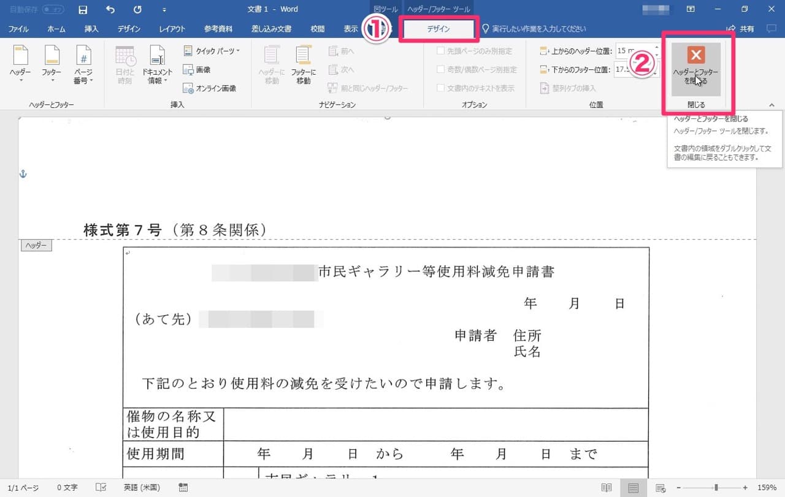Click the Undo arrow icon

click(x=110, y=9)
